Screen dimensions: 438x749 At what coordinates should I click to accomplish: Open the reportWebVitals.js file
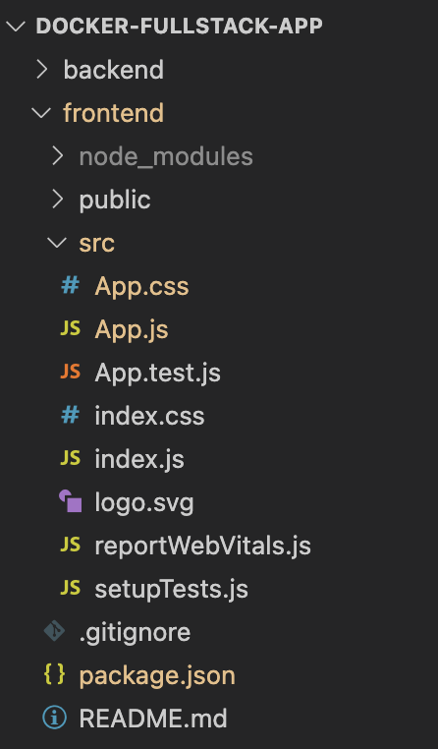point(202,546)
